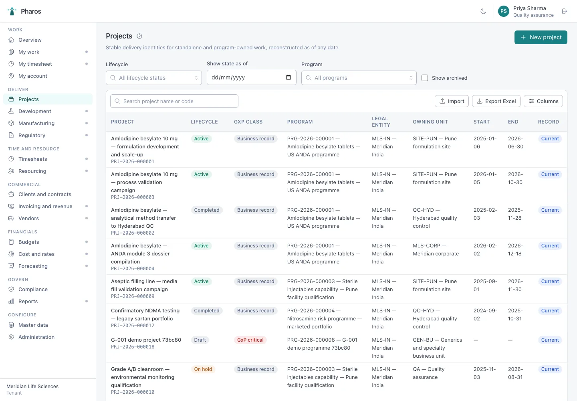The height and width of the screenshot is (401, 577).
Task: Click the Show state as of date input
Action: coord(252,77)
